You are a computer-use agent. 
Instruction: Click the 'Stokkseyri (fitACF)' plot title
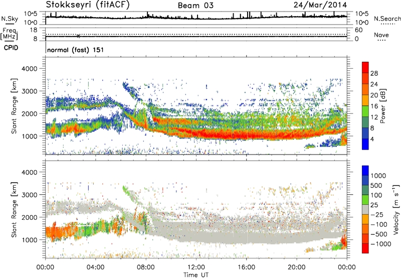click(88, 5)
